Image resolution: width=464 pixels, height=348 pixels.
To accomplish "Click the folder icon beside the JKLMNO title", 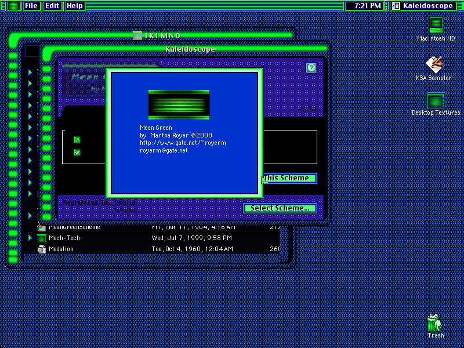I will point(137,35).
